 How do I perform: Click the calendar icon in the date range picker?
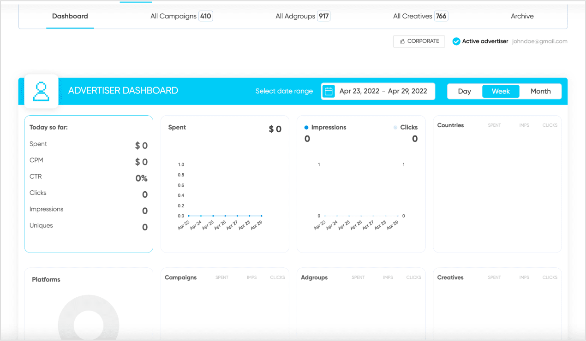pyautogui.click(x=329, y=91)
